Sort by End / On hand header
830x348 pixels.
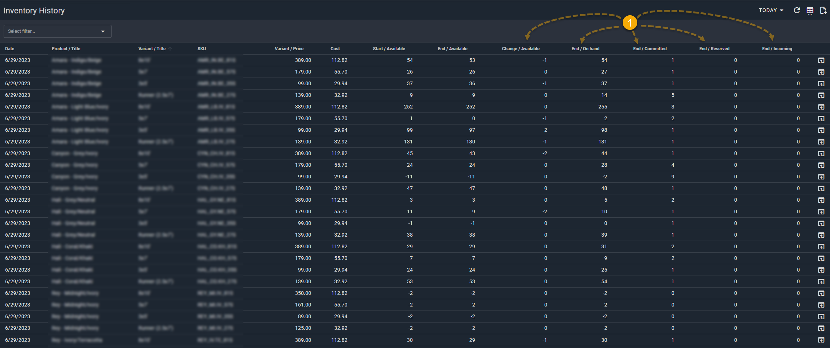[585, 49]
